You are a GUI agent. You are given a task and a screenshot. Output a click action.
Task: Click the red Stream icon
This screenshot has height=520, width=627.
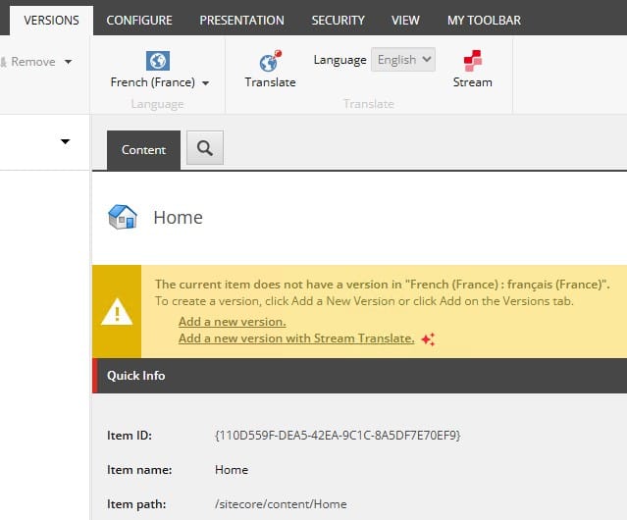[472, 60]
